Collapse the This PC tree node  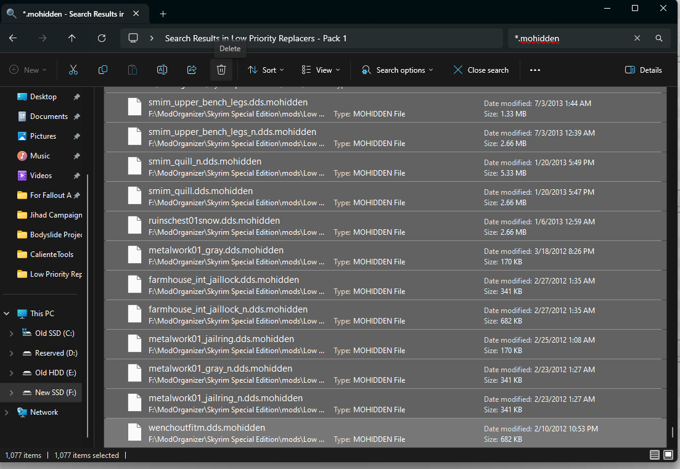[7, 314]
